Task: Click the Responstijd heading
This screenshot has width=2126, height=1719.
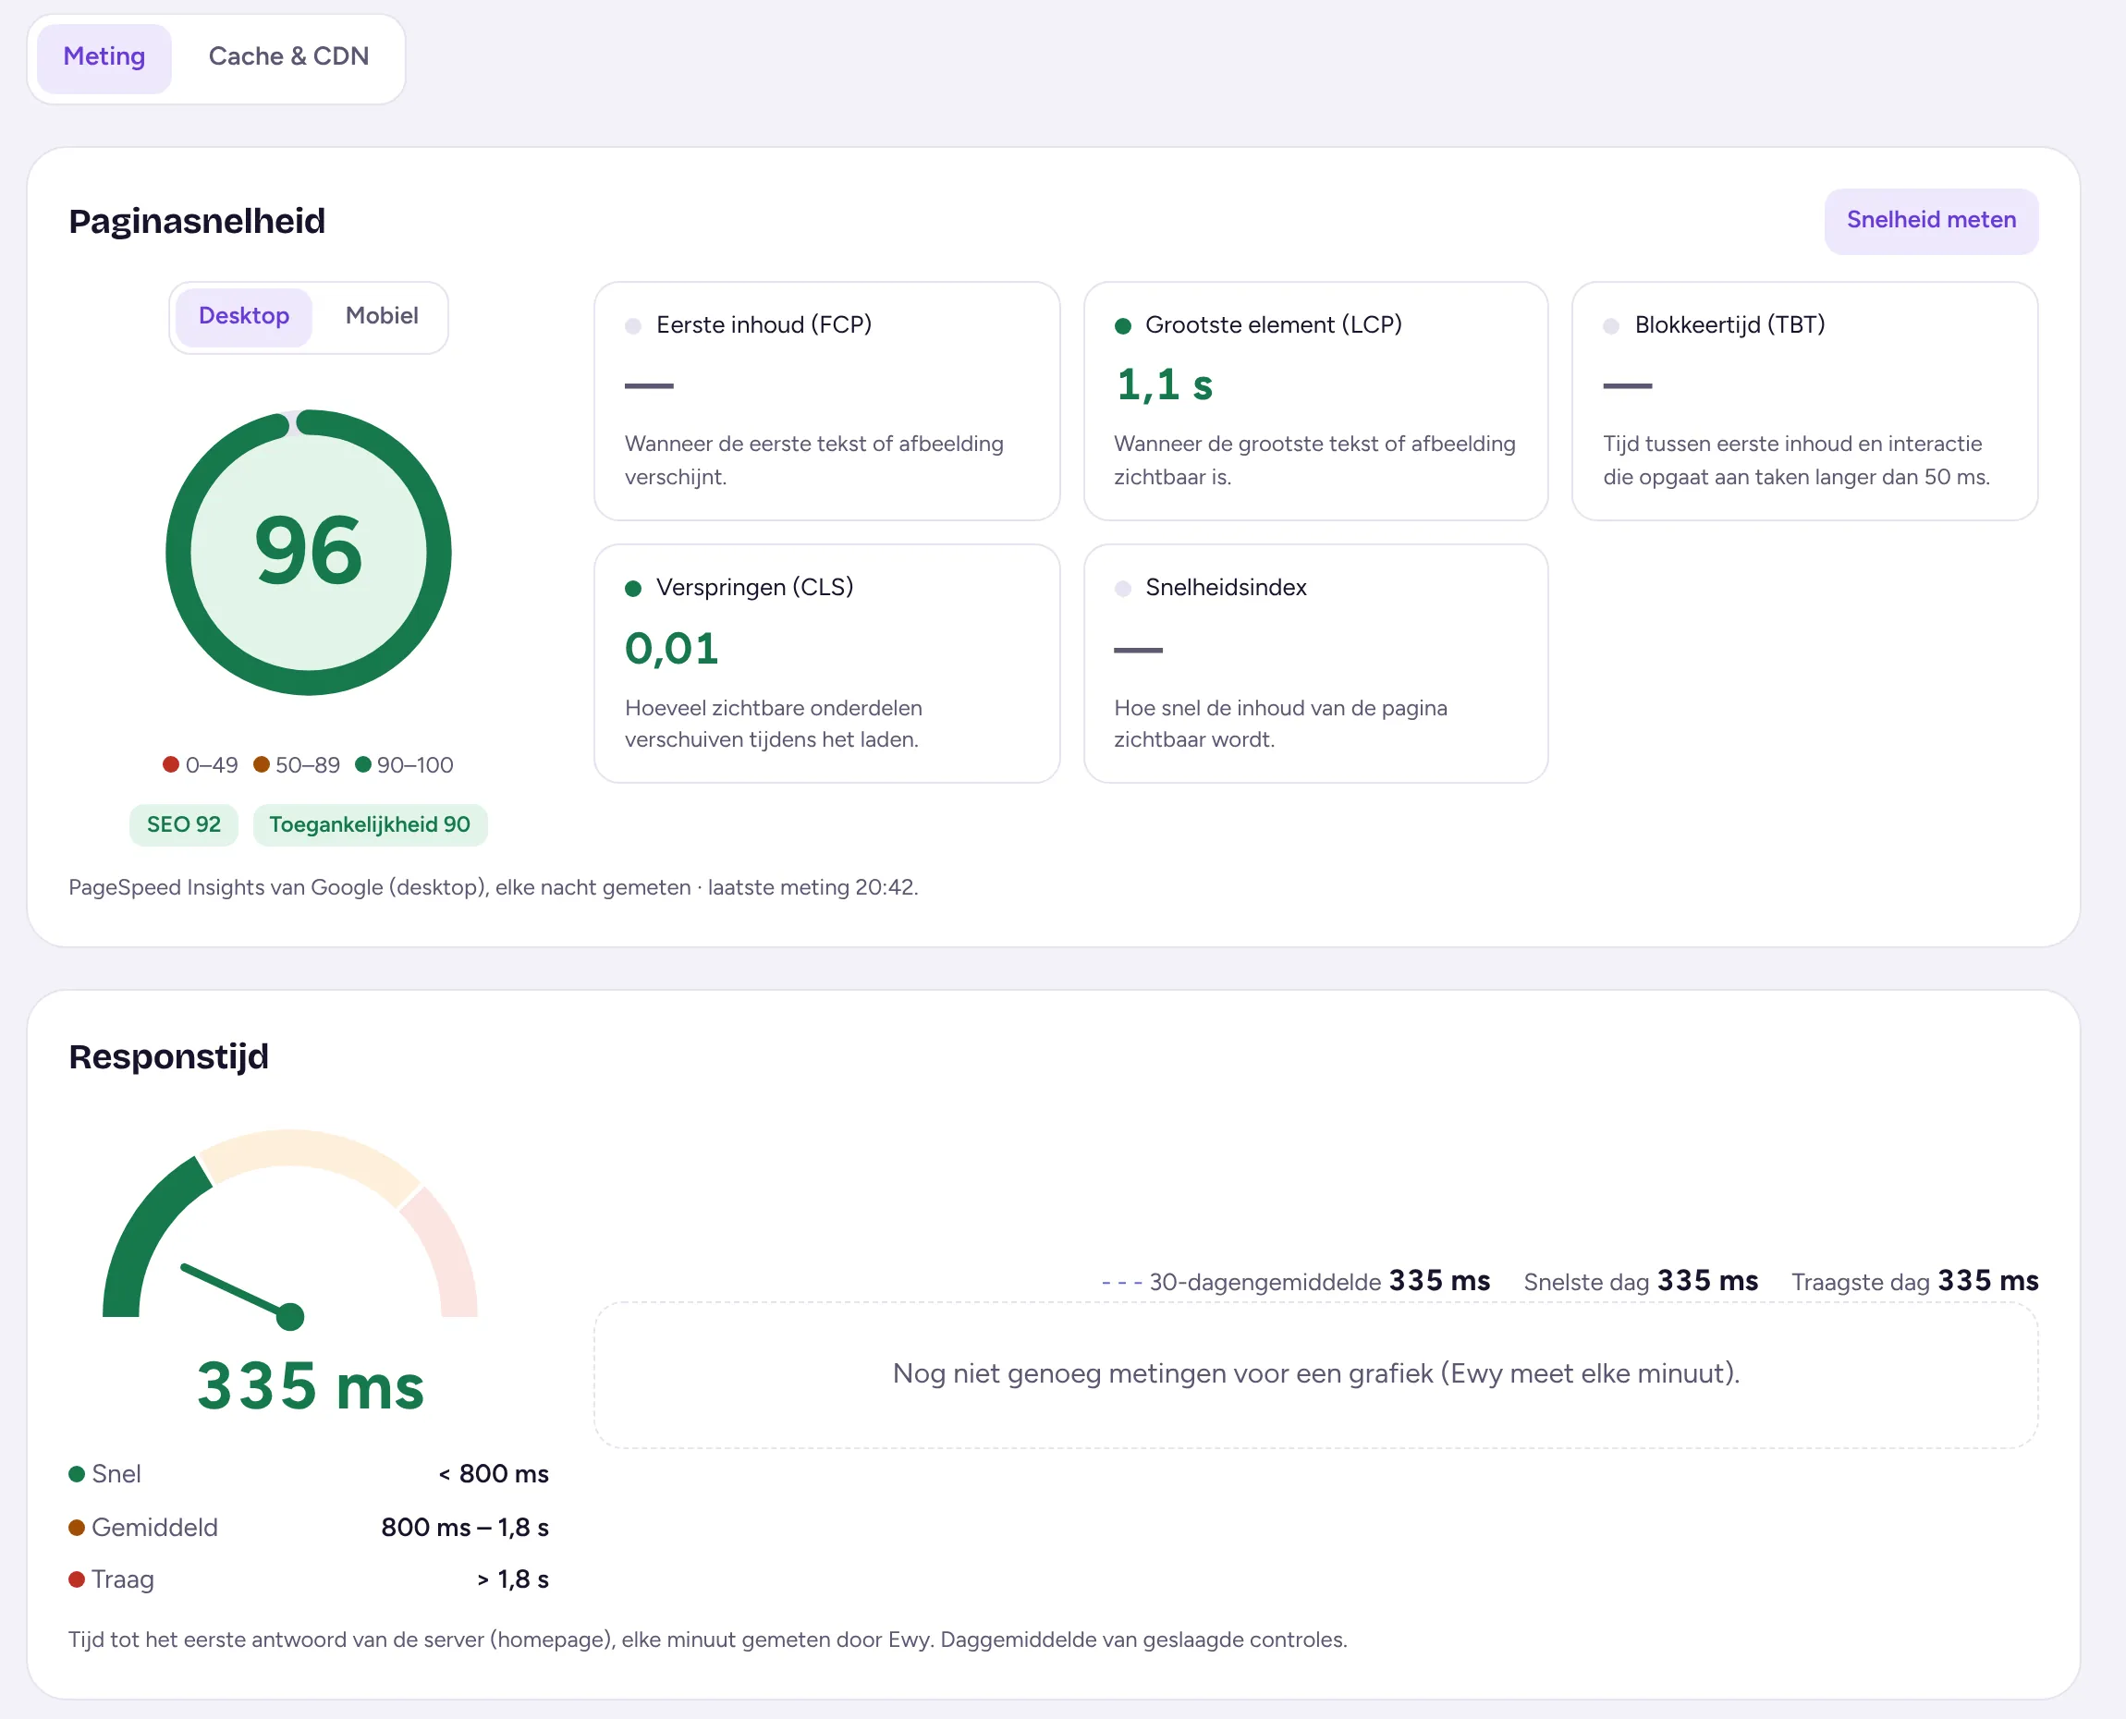Action: (x=168, y=1056)
